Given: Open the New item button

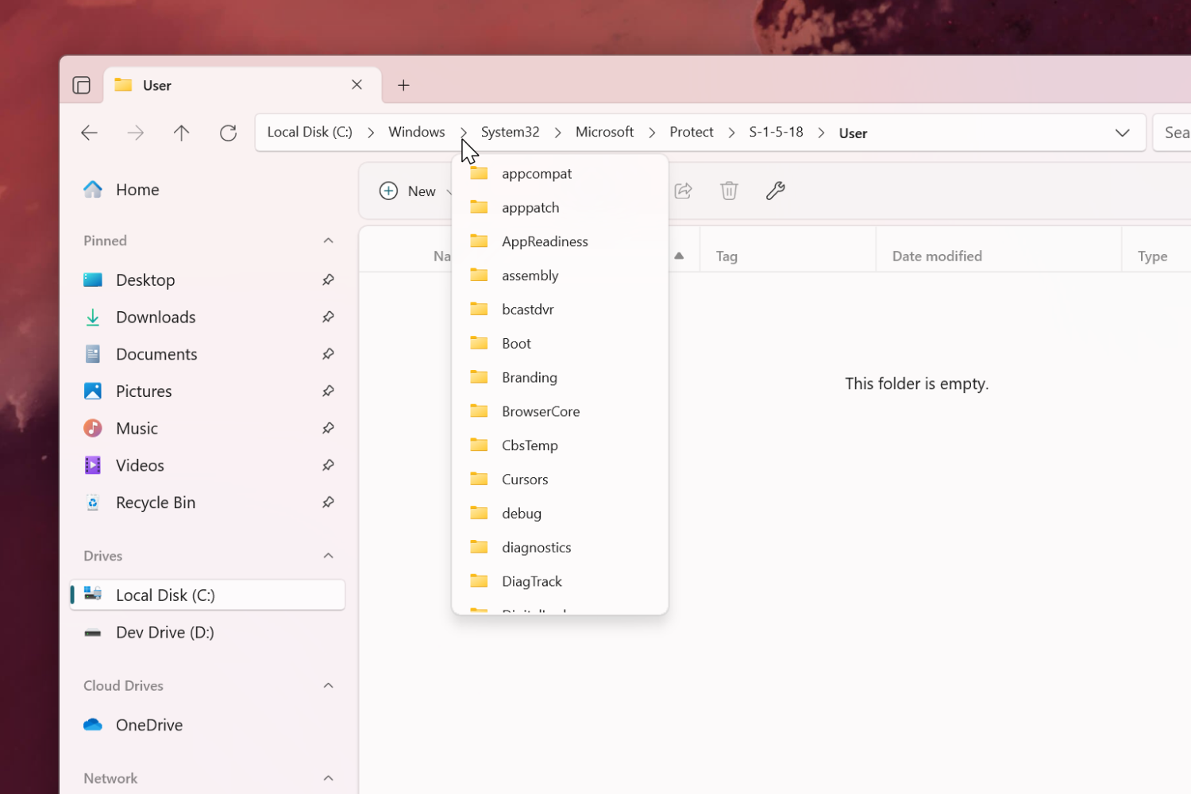Looking at the screenshot, I should 409,191.
